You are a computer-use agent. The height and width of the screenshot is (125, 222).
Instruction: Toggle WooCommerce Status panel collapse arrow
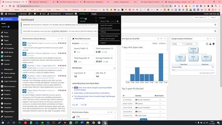(x=115, y=112)
